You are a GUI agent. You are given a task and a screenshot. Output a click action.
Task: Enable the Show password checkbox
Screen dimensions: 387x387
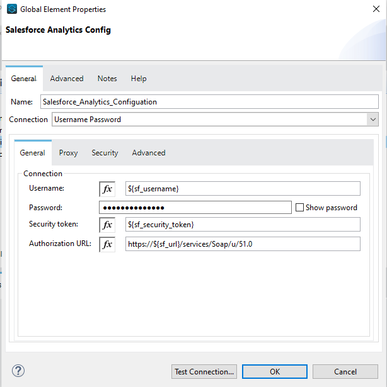click(300, 207)
